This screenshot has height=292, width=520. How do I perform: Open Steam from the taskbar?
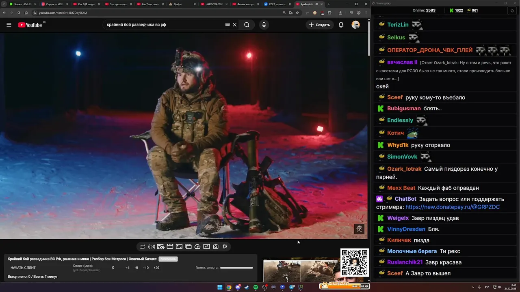pos(247,287)
